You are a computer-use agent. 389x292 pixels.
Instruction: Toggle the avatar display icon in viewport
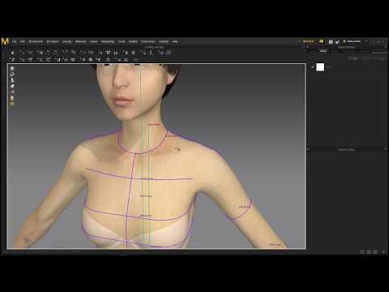click(x=12, y=80)
